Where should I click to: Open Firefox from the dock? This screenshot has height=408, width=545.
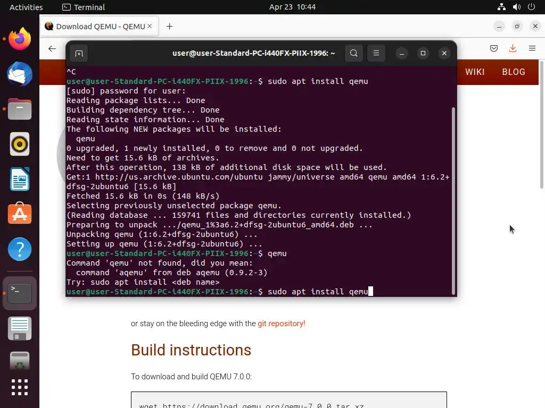pos(20,39)
